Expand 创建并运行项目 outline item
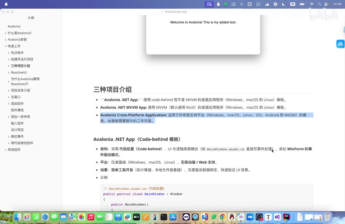The image size is (345, 224). 9,59
